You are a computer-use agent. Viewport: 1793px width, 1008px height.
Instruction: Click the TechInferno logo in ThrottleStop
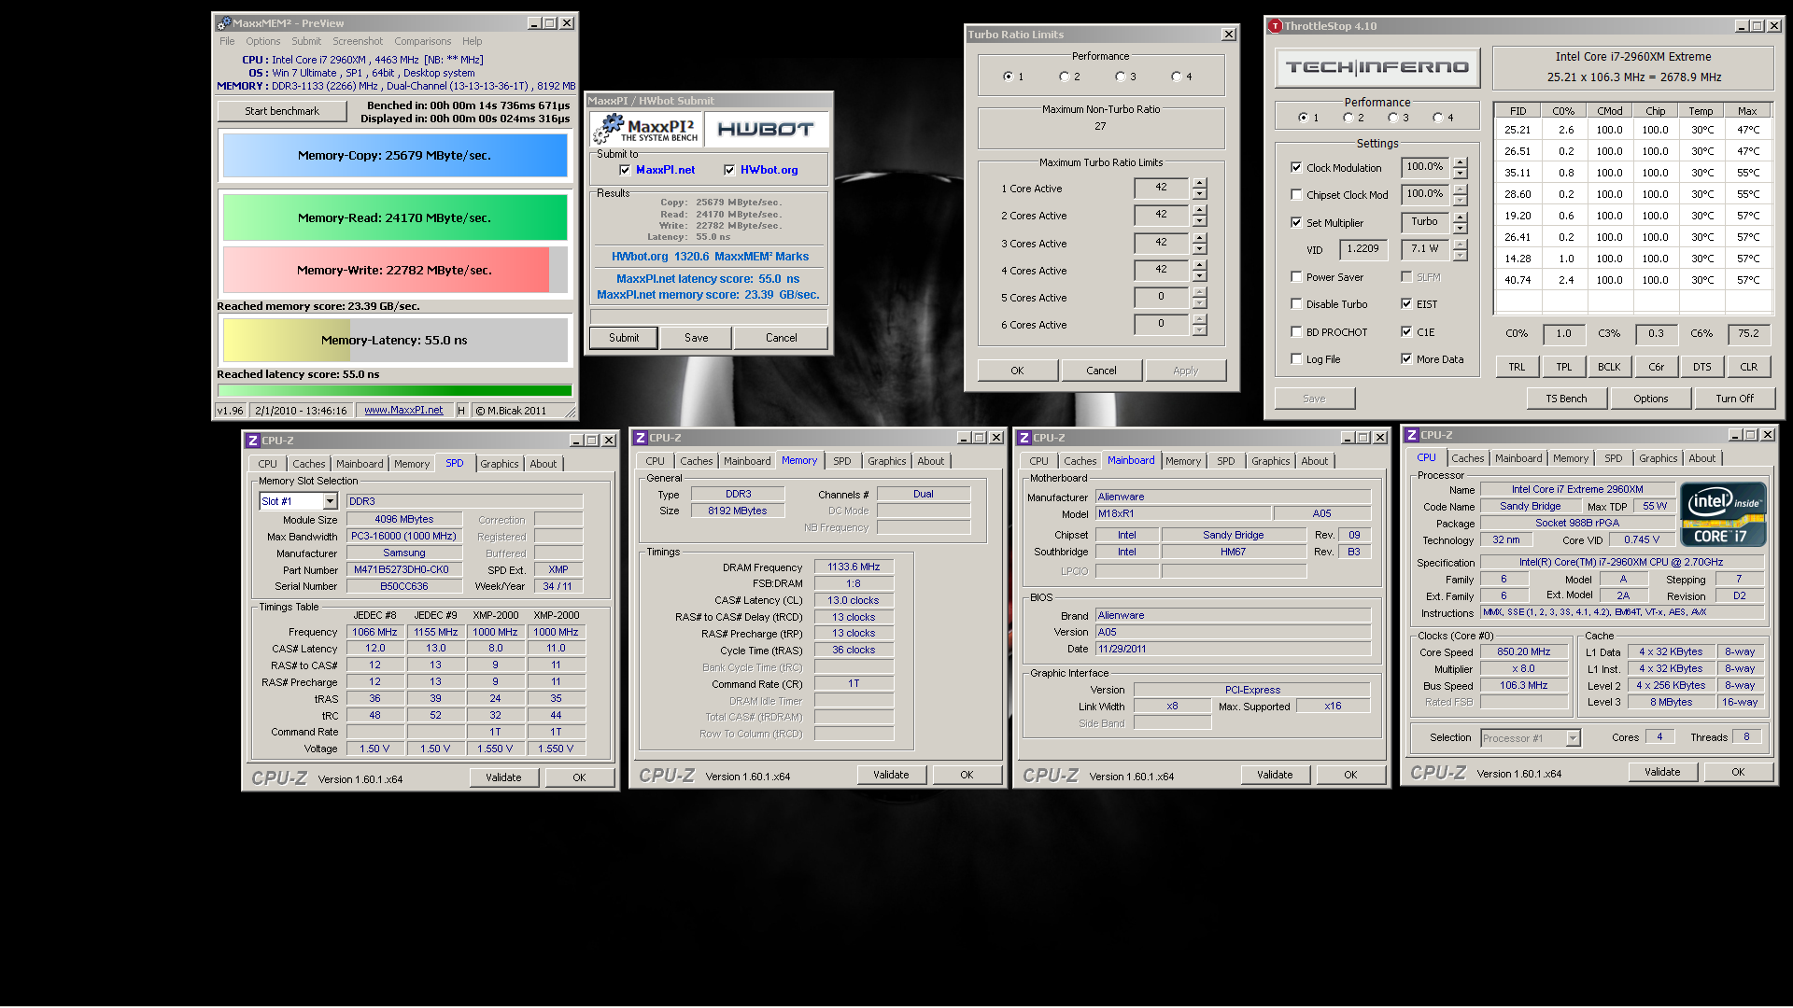[1377, 67]
